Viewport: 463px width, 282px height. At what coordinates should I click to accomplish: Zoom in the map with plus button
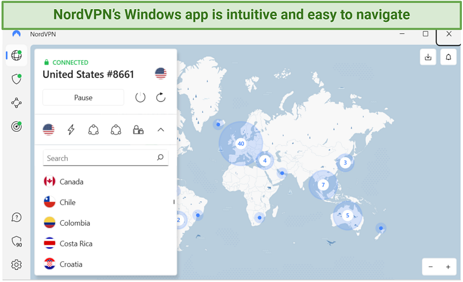point(448,267)
